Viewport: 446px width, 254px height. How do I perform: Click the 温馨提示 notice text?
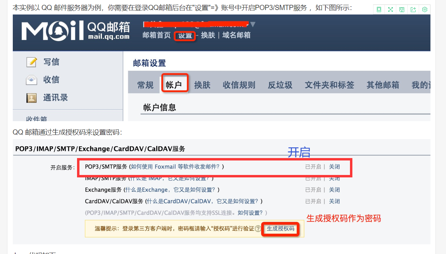(174, 229)
